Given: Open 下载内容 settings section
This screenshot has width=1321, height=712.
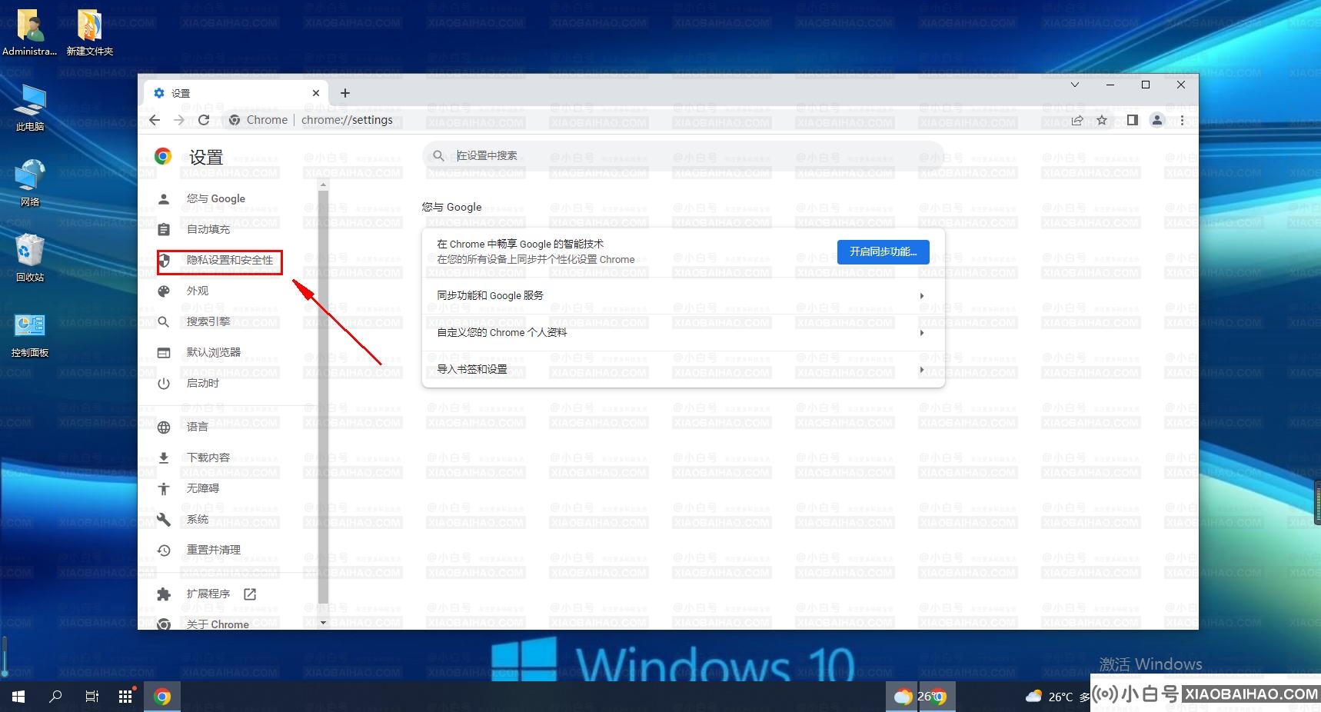Looking at the screenshot, I should coord(208,457).
